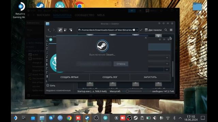
Task: Open the folder icon on desktop top-right
Action: pyautogui.click(x=197, y=7)
